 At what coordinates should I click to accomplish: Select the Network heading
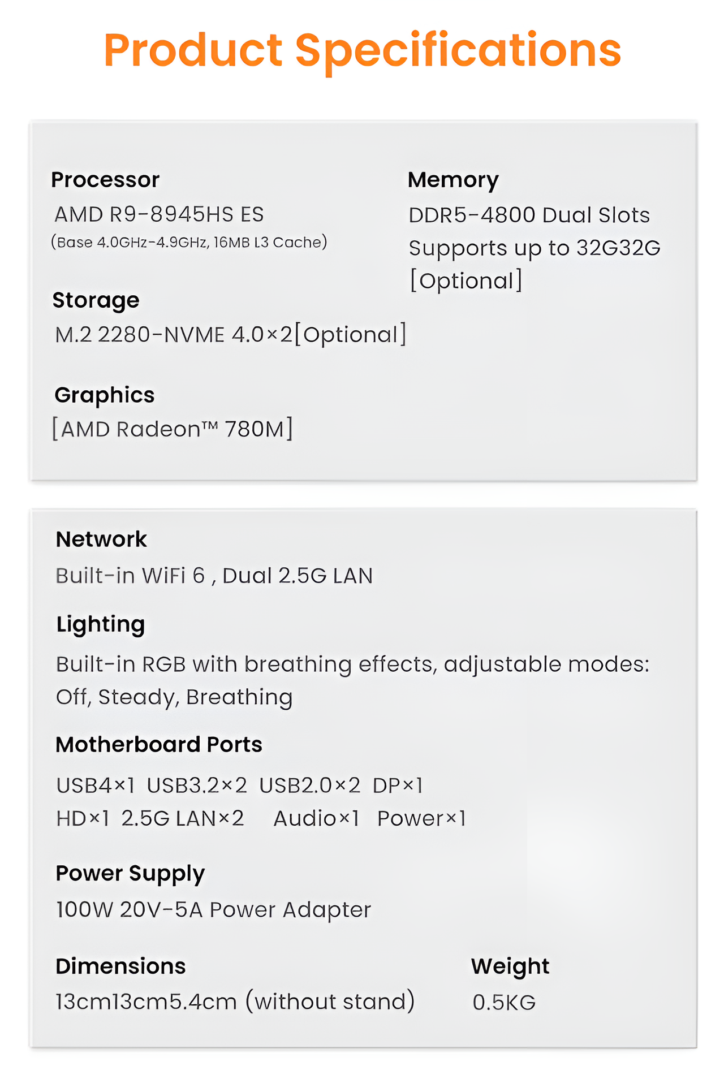[101, 539]
